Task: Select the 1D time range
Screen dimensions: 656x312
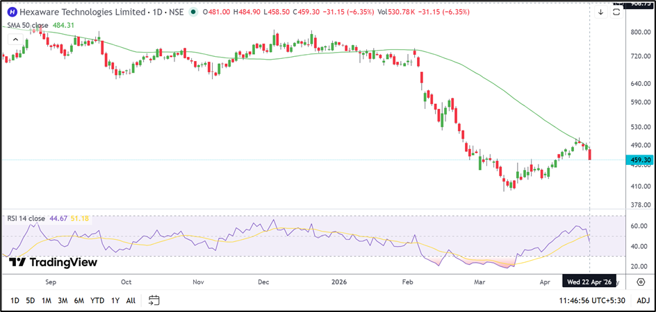Action: pyautogui.click(x=15, y=300)
